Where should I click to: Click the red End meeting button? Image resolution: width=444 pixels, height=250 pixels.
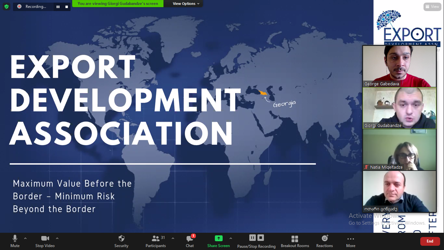pyautogui.click(x=430, y=241)
